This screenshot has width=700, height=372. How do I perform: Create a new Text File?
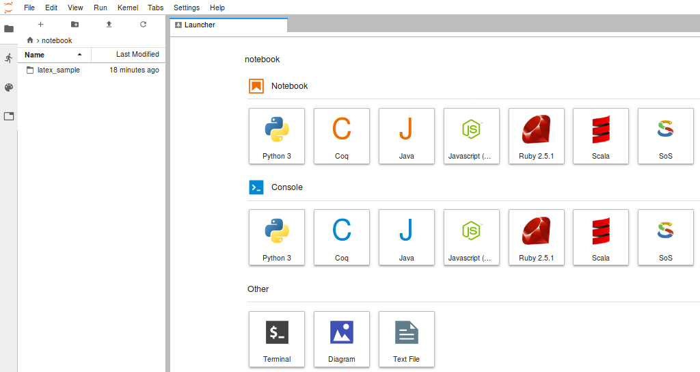point(406,339)
